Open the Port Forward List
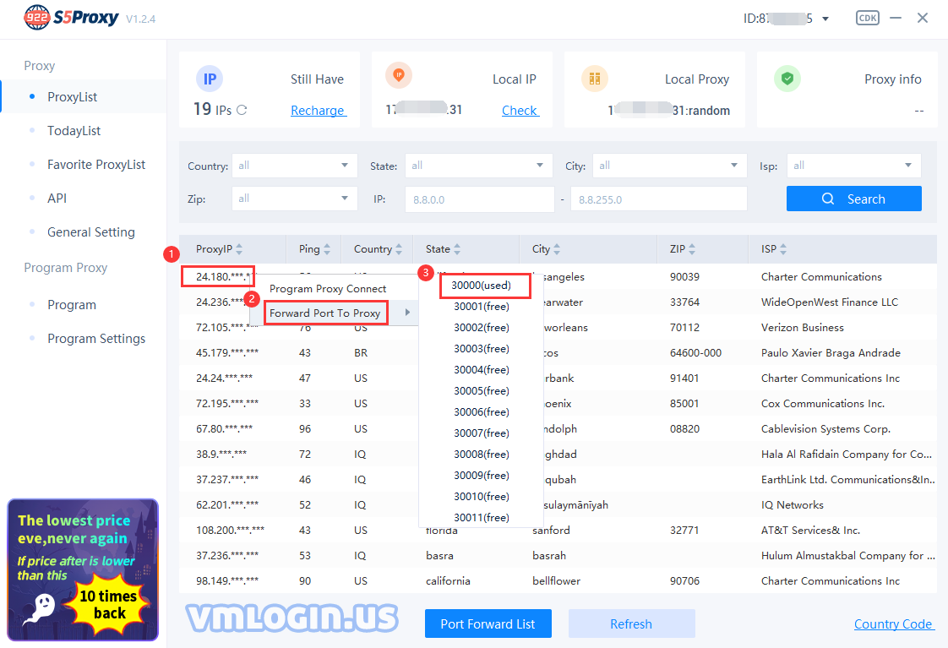 (488, 623)
